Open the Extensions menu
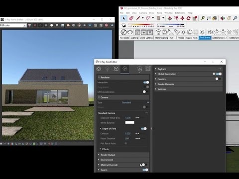 pyautogui.click(x=180, y=13)
